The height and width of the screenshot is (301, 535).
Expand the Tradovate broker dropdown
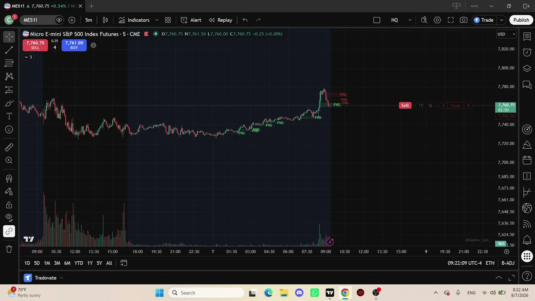tap(61, 278)
